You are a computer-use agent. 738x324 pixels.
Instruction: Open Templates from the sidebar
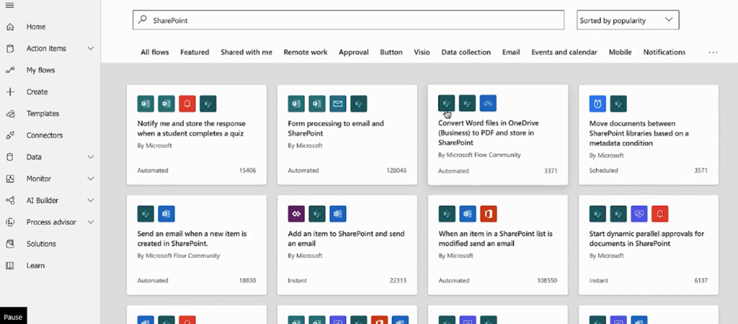[x=43, y=113]
